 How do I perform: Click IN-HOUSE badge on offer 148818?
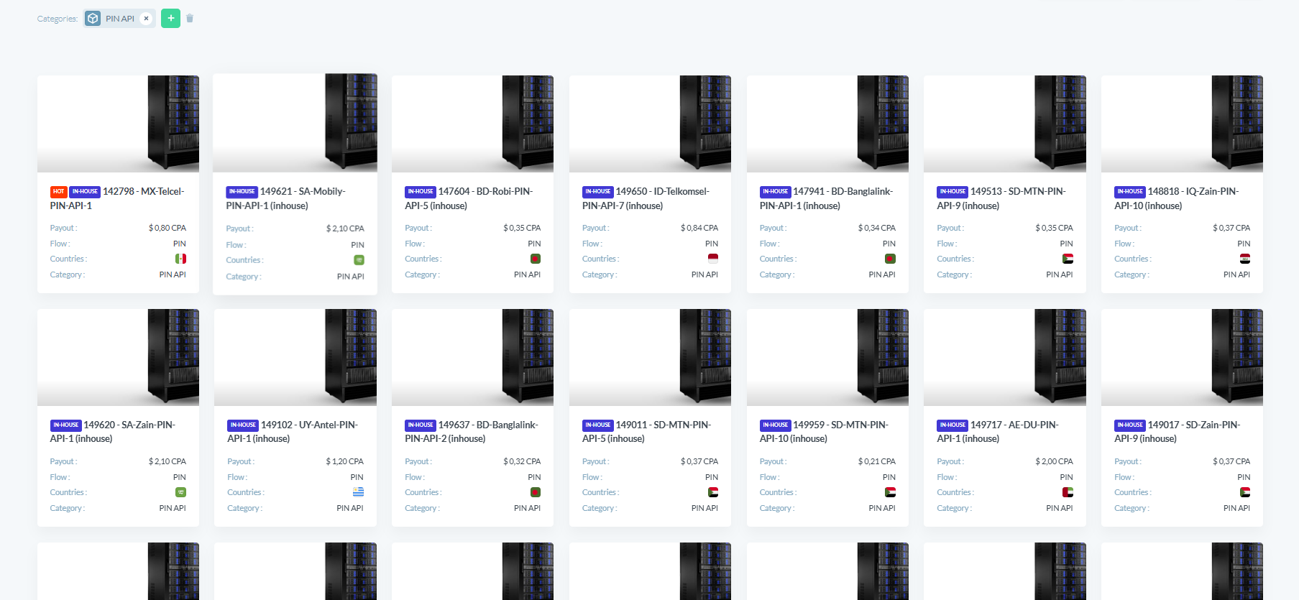[1130, 192]
